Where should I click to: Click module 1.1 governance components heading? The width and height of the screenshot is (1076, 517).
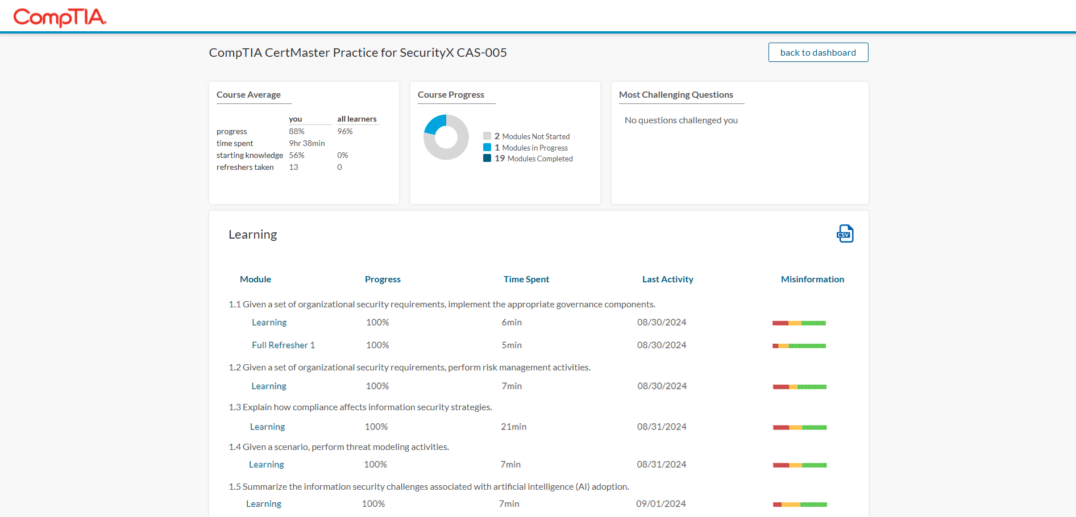442,304
